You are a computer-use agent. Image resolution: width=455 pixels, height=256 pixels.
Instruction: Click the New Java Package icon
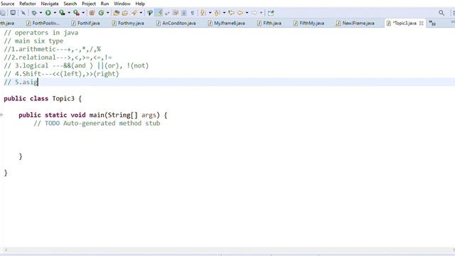tap(92, 13)
